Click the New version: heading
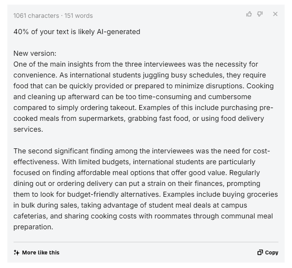292x268 pixels. (35, 53)
